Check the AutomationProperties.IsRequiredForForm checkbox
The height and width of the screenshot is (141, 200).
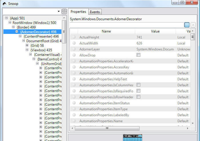(139, 91)
